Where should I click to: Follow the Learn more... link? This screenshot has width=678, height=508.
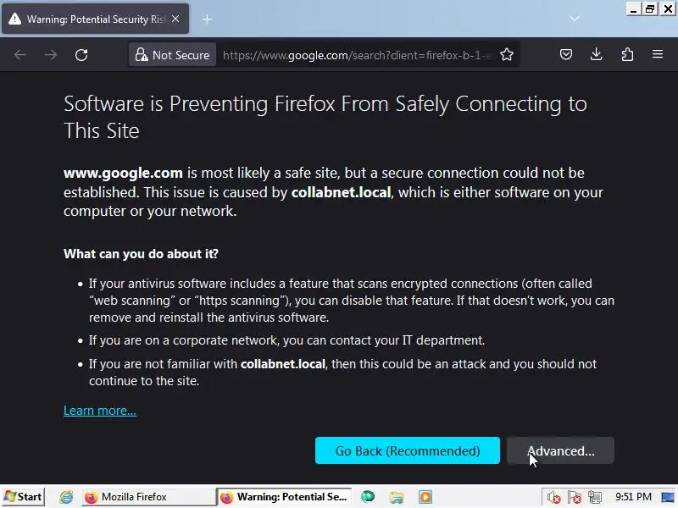coord(100,411)
